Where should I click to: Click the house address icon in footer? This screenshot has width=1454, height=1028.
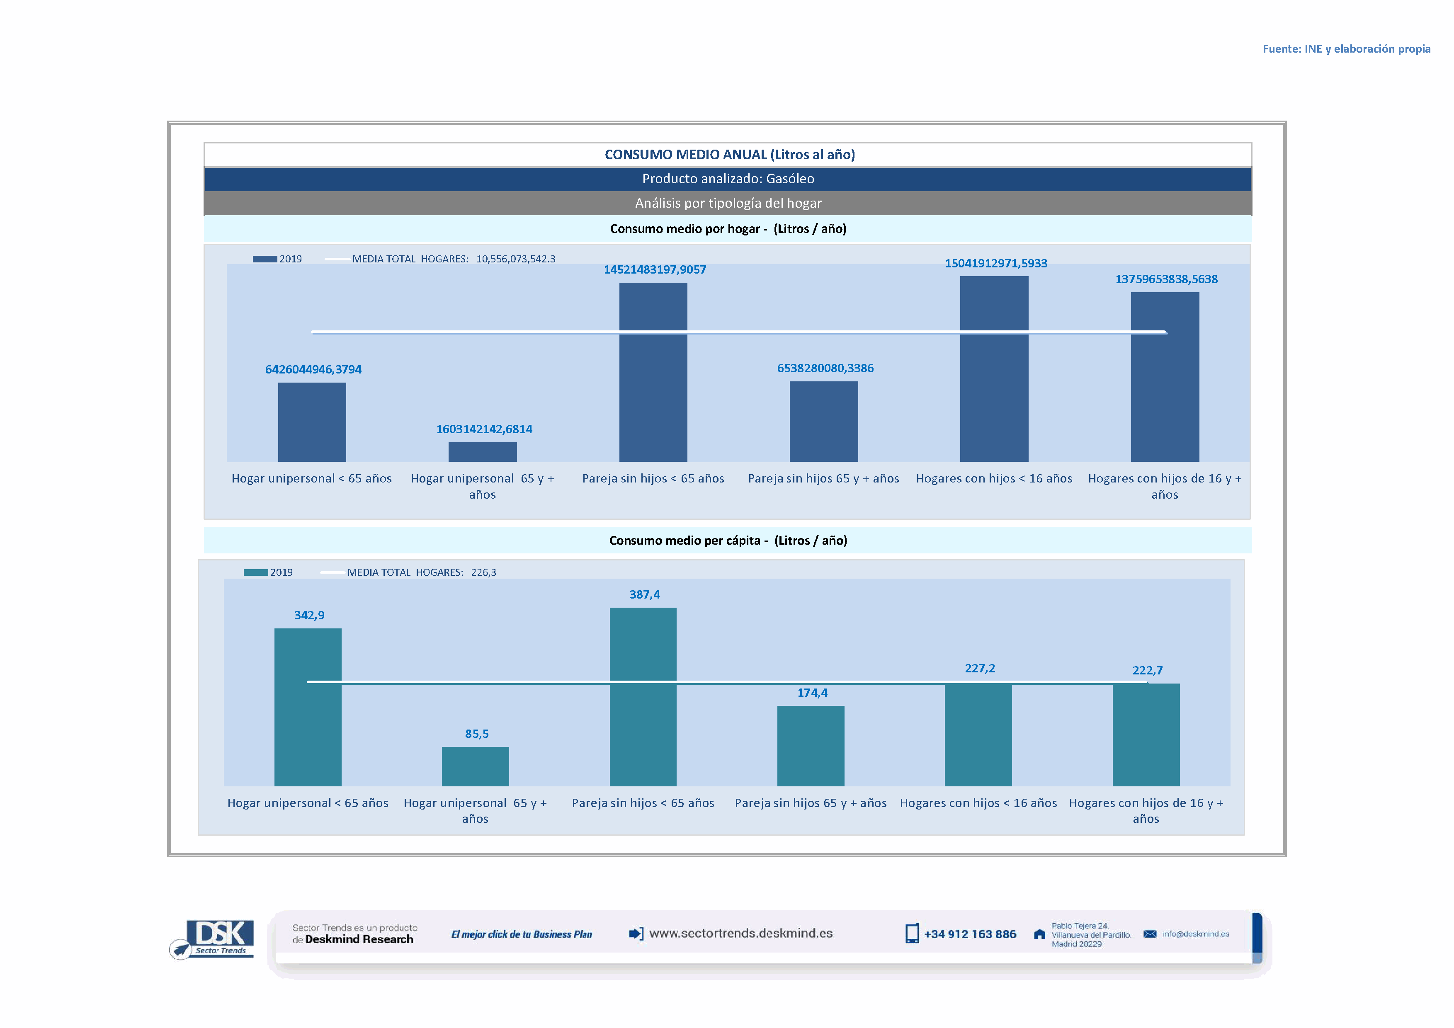(x=1039, y=934)
